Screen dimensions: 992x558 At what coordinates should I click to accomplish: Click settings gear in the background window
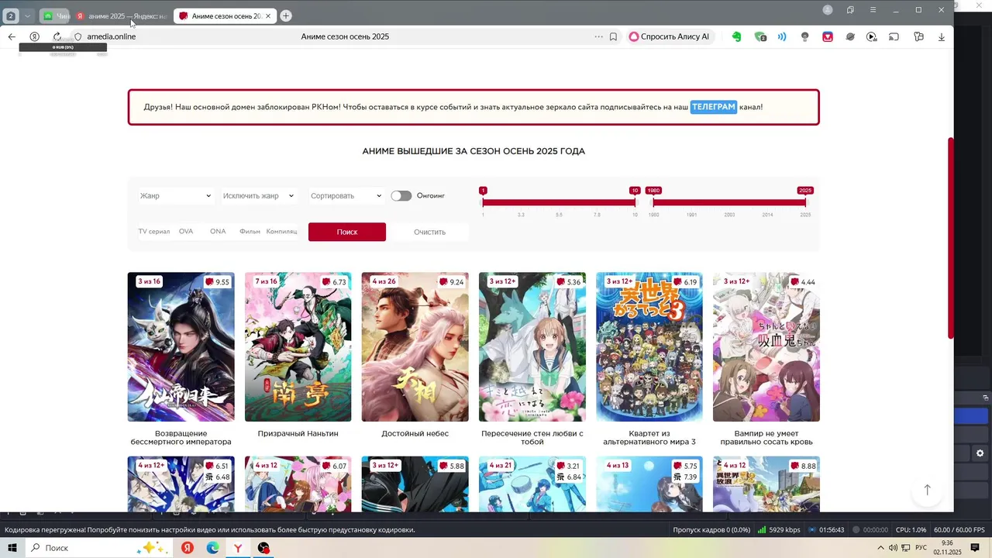click(980, 453)
